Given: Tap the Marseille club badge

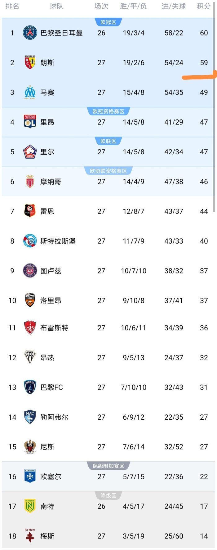Looking at the screenshot, I should [30, 92].
